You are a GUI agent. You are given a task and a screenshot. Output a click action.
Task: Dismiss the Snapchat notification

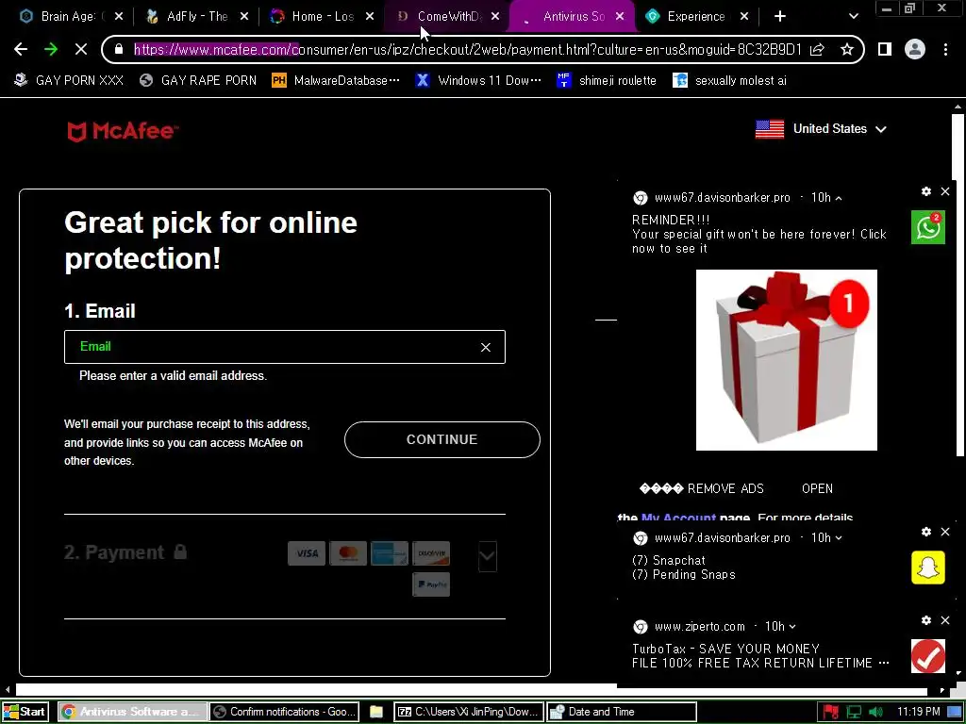pos(945,532)
